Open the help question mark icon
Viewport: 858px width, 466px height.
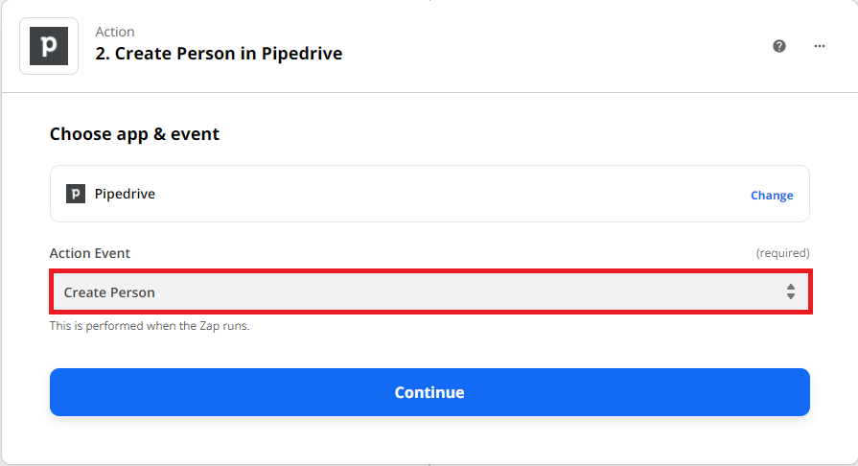coord(779,46)
